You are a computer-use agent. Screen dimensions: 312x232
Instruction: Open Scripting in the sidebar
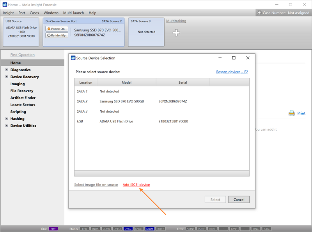[18, 112]
